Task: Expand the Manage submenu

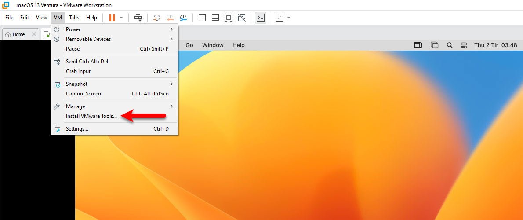Action: point(114,106)
